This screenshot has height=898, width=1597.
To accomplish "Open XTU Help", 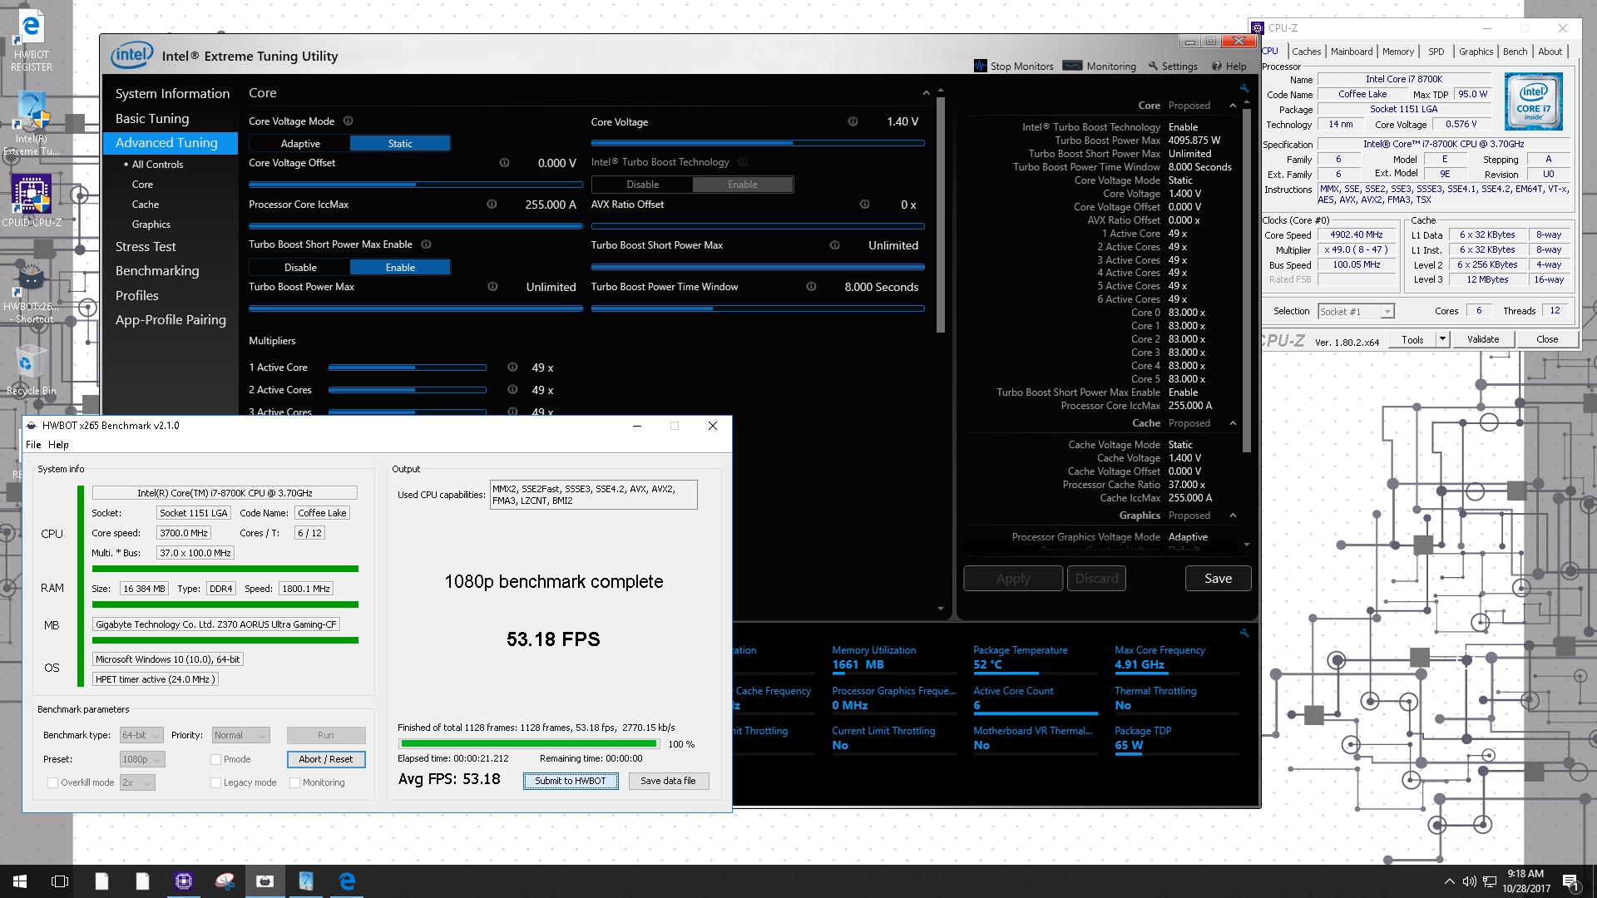I will pos(1229,66).
